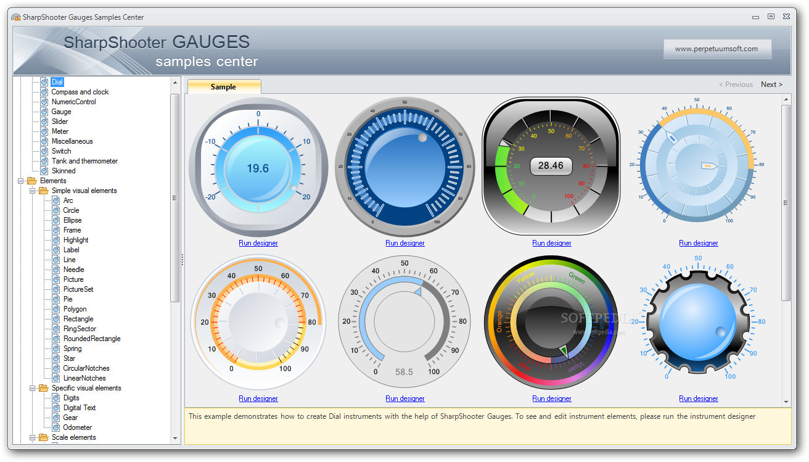Click the Ellipse element icon
The width and height of the screenshot is (809, 462).
tap(56, 220)
